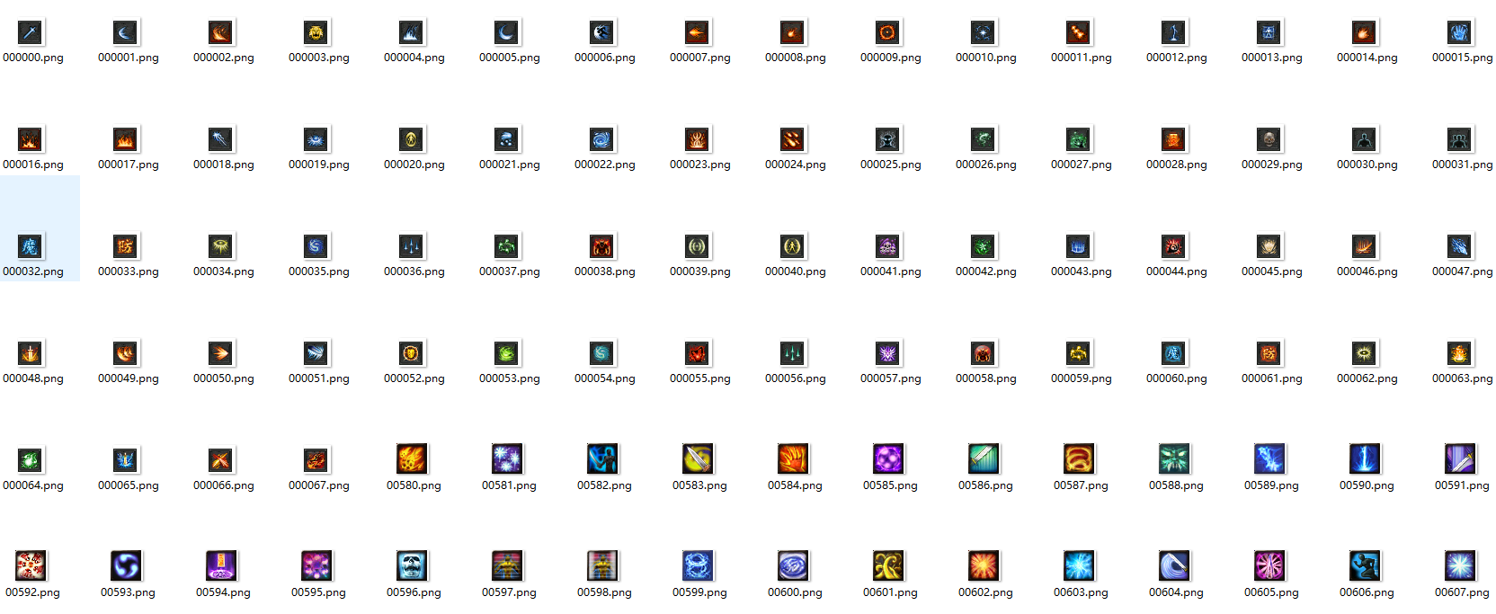Select the 000018.png icon
Screen dimensions: 1496x614
click(x=221, y=140)
